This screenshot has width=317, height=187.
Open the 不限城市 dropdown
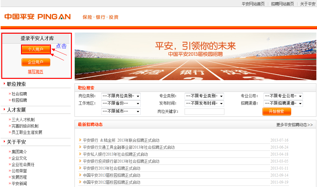pos(121,111)
